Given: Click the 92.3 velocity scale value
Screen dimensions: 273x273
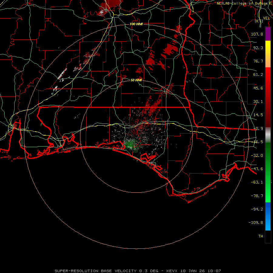Looking at the screenshot, I should [x=258, y=48].
